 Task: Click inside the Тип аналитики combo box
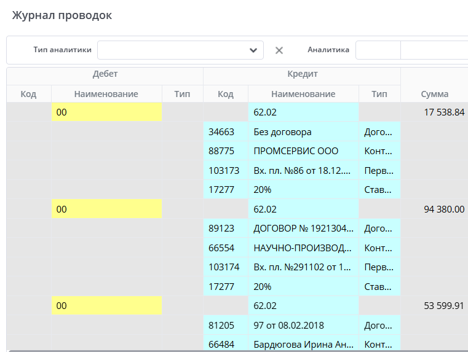coord(172,50)
